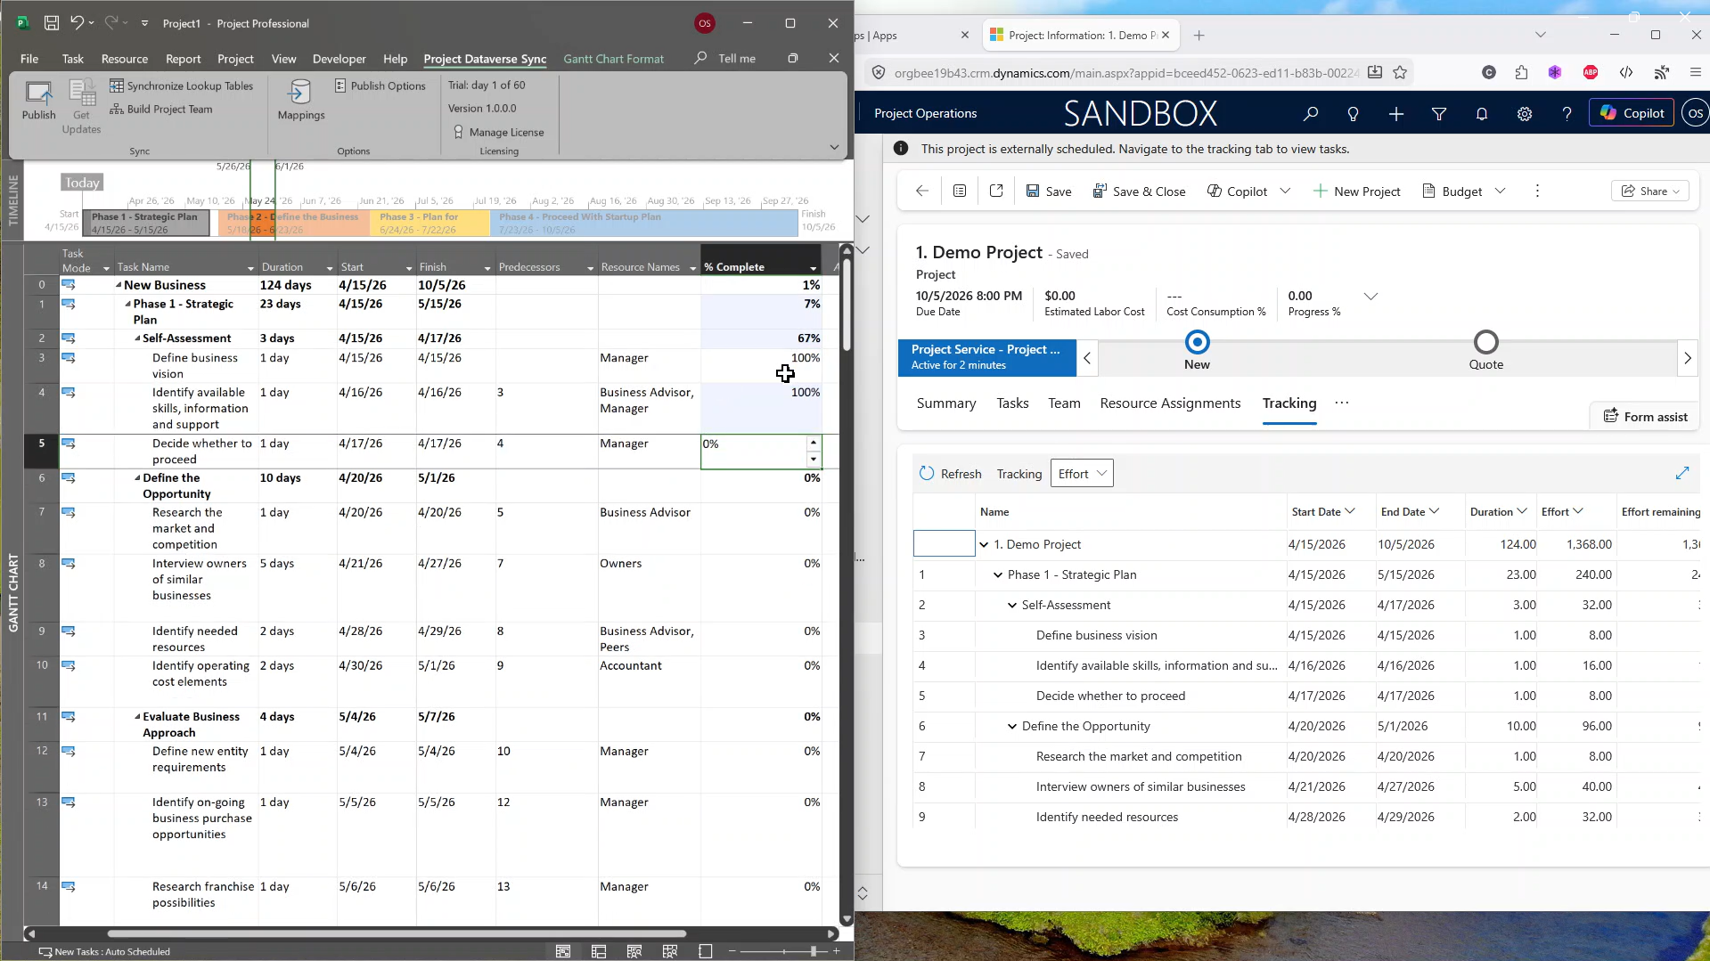The image size is (1710, 961).
Task: Switch to Team tab
Action: point(1064,403)
